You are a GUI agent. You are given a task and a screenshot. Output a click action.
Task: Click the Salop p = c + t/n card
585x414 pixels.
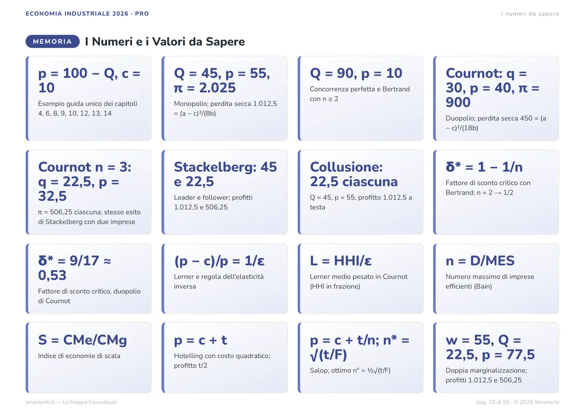coord(361,357)
